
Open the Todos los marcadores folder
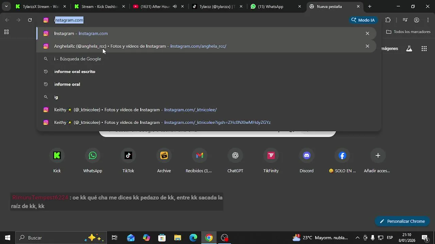click(409, 32)
